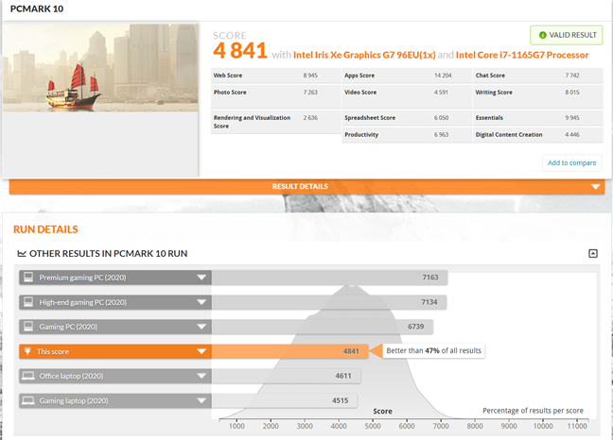Click the desktop icon on Gaming PC (2020) row
613x440 pixels.
click(28, 327)
